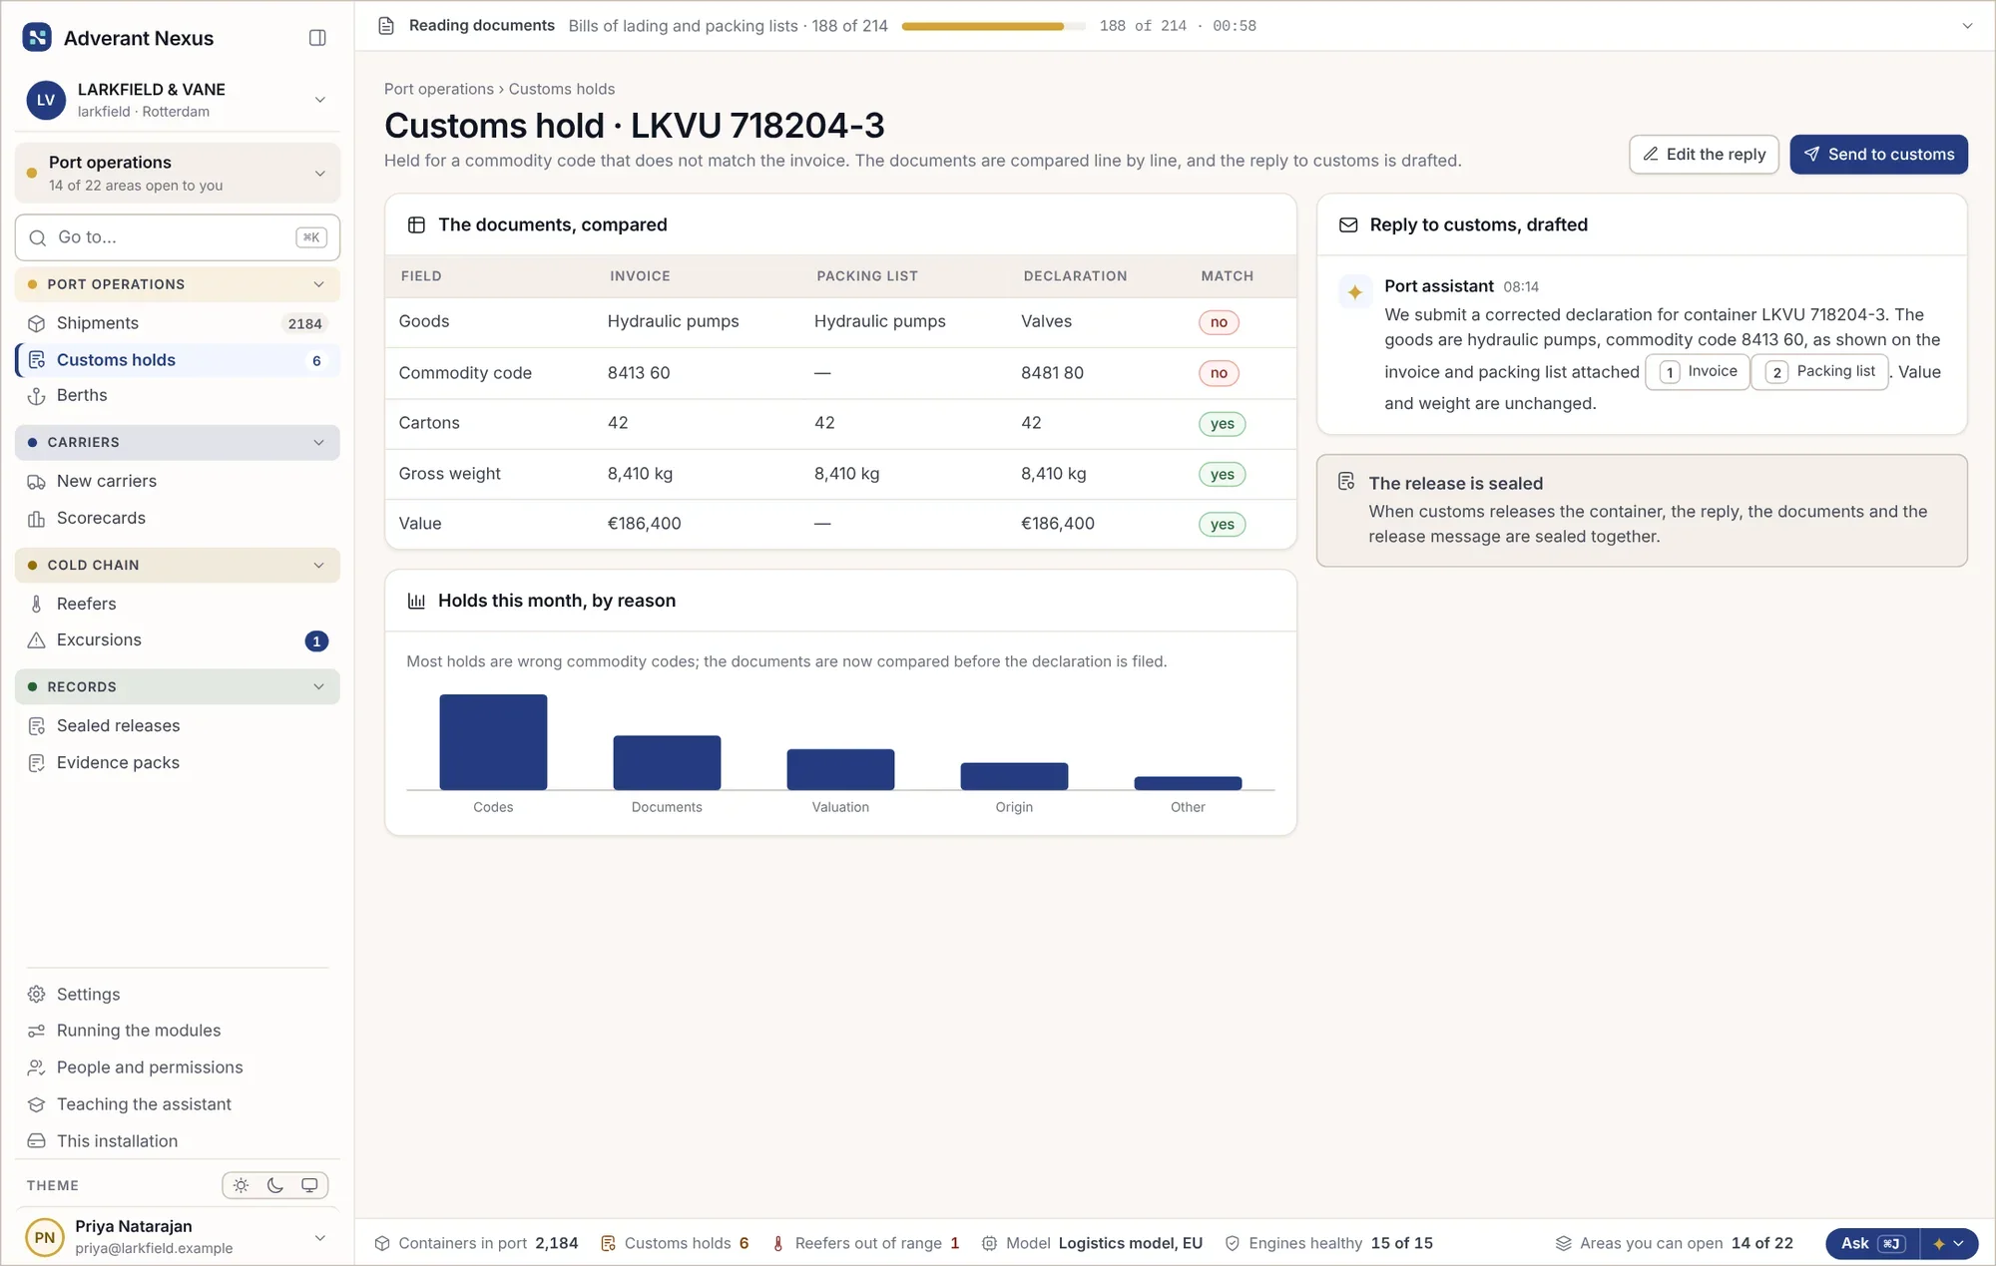Screen dimensions: 1996x1266
Task: Switch to system theme
Action: pyautogui.click(x=309, y=1185)
